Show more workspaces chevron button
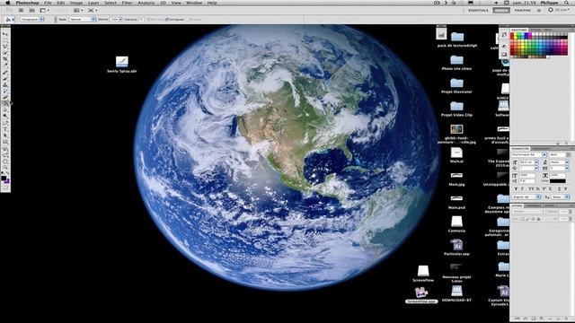This screenshot has height=323, width=575. coord(539,10)
